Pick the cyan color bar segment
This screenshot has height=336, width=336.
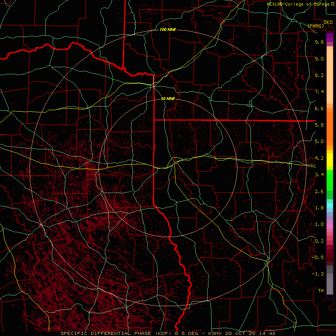coord(330,205)
